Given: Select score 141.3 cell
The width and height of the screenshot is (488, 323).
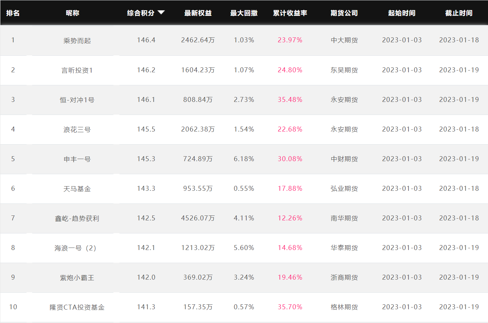Looking at the screenshot, I should (x=146, y=307).
